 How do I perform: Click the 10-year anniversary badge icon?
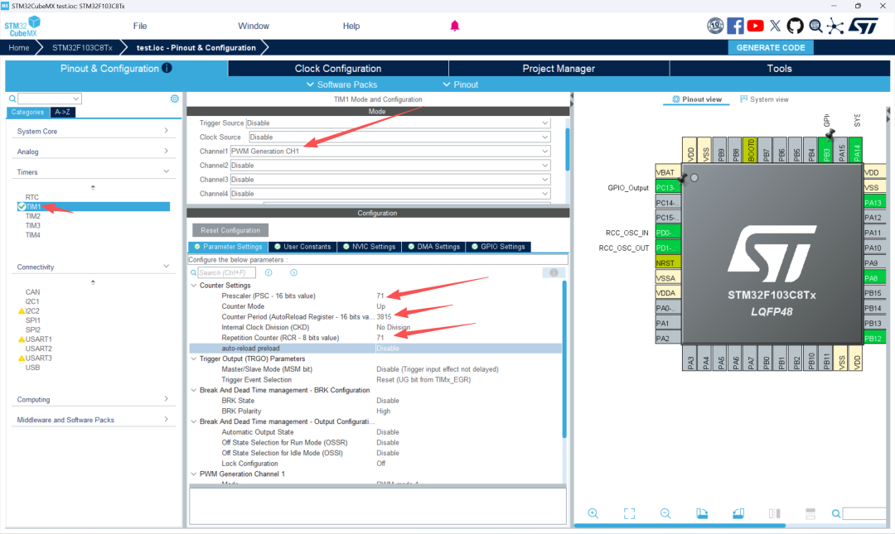(715, 26)
